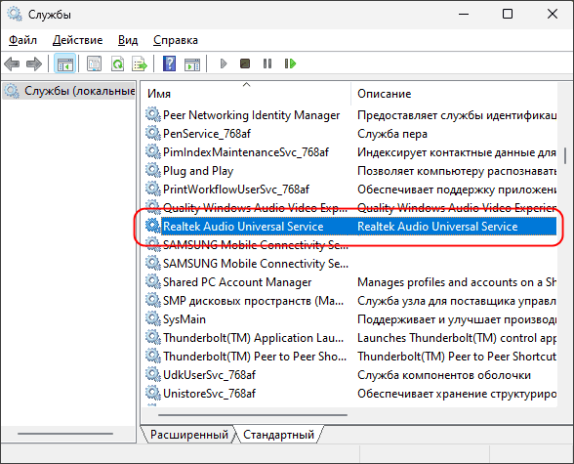Switch to the Стандартный tab
574x464 pixels.
click(x=278, y=435)
